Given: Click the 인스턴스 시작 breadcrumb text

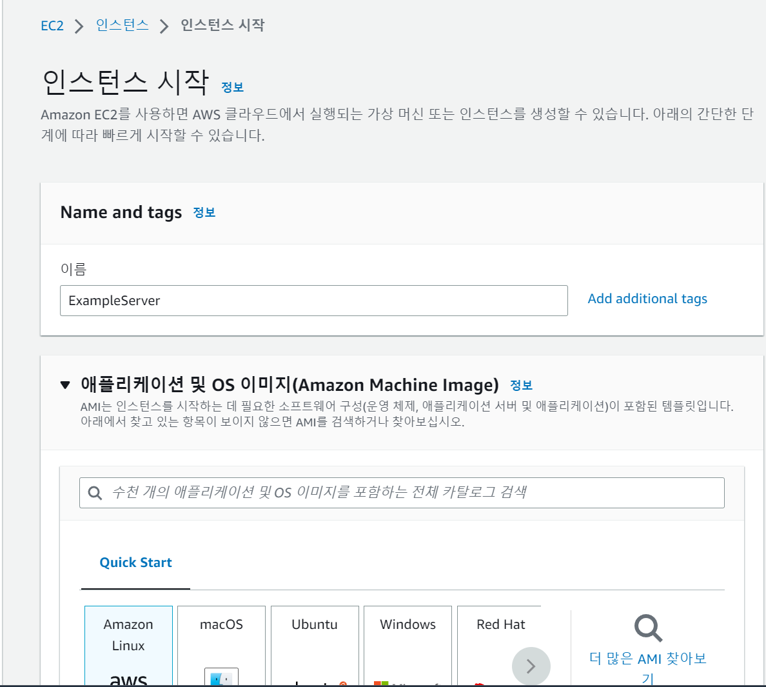Looking at the screenshot, I should pyautogui.click(x=222, y=25).
